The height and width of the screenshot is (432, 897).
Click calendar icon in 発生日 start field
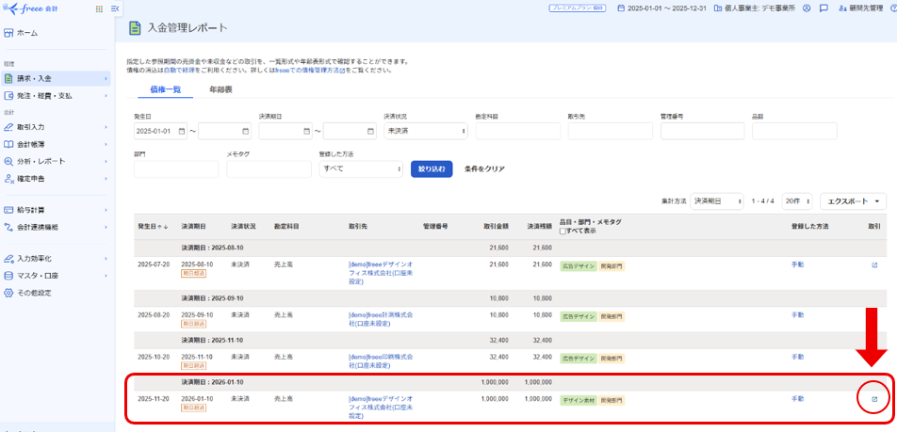(182, 131)
